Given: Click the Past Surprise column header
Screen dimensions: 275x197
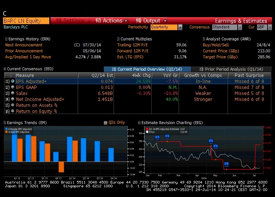Looking at the screenshot, I should click(x=249, y=75).
